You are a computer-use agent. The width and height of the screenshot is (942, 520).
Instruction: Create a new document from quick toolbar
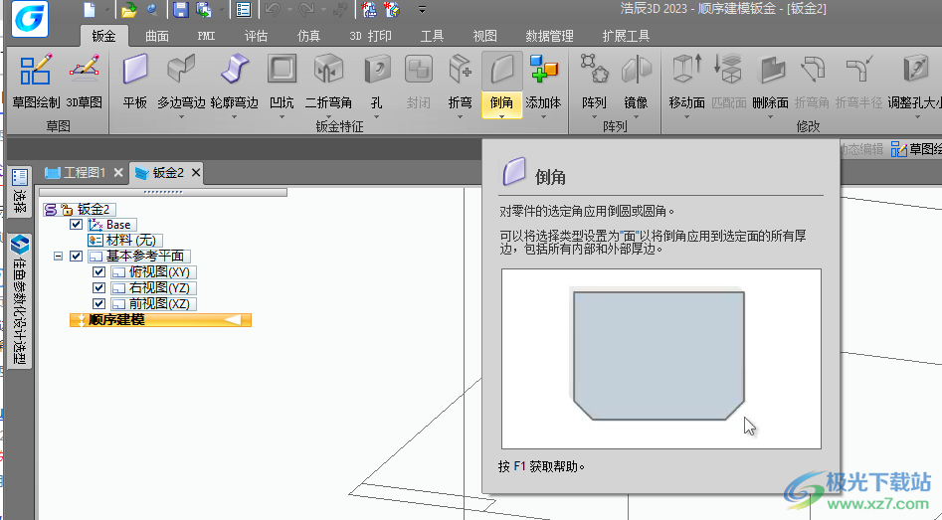[90, 10]
